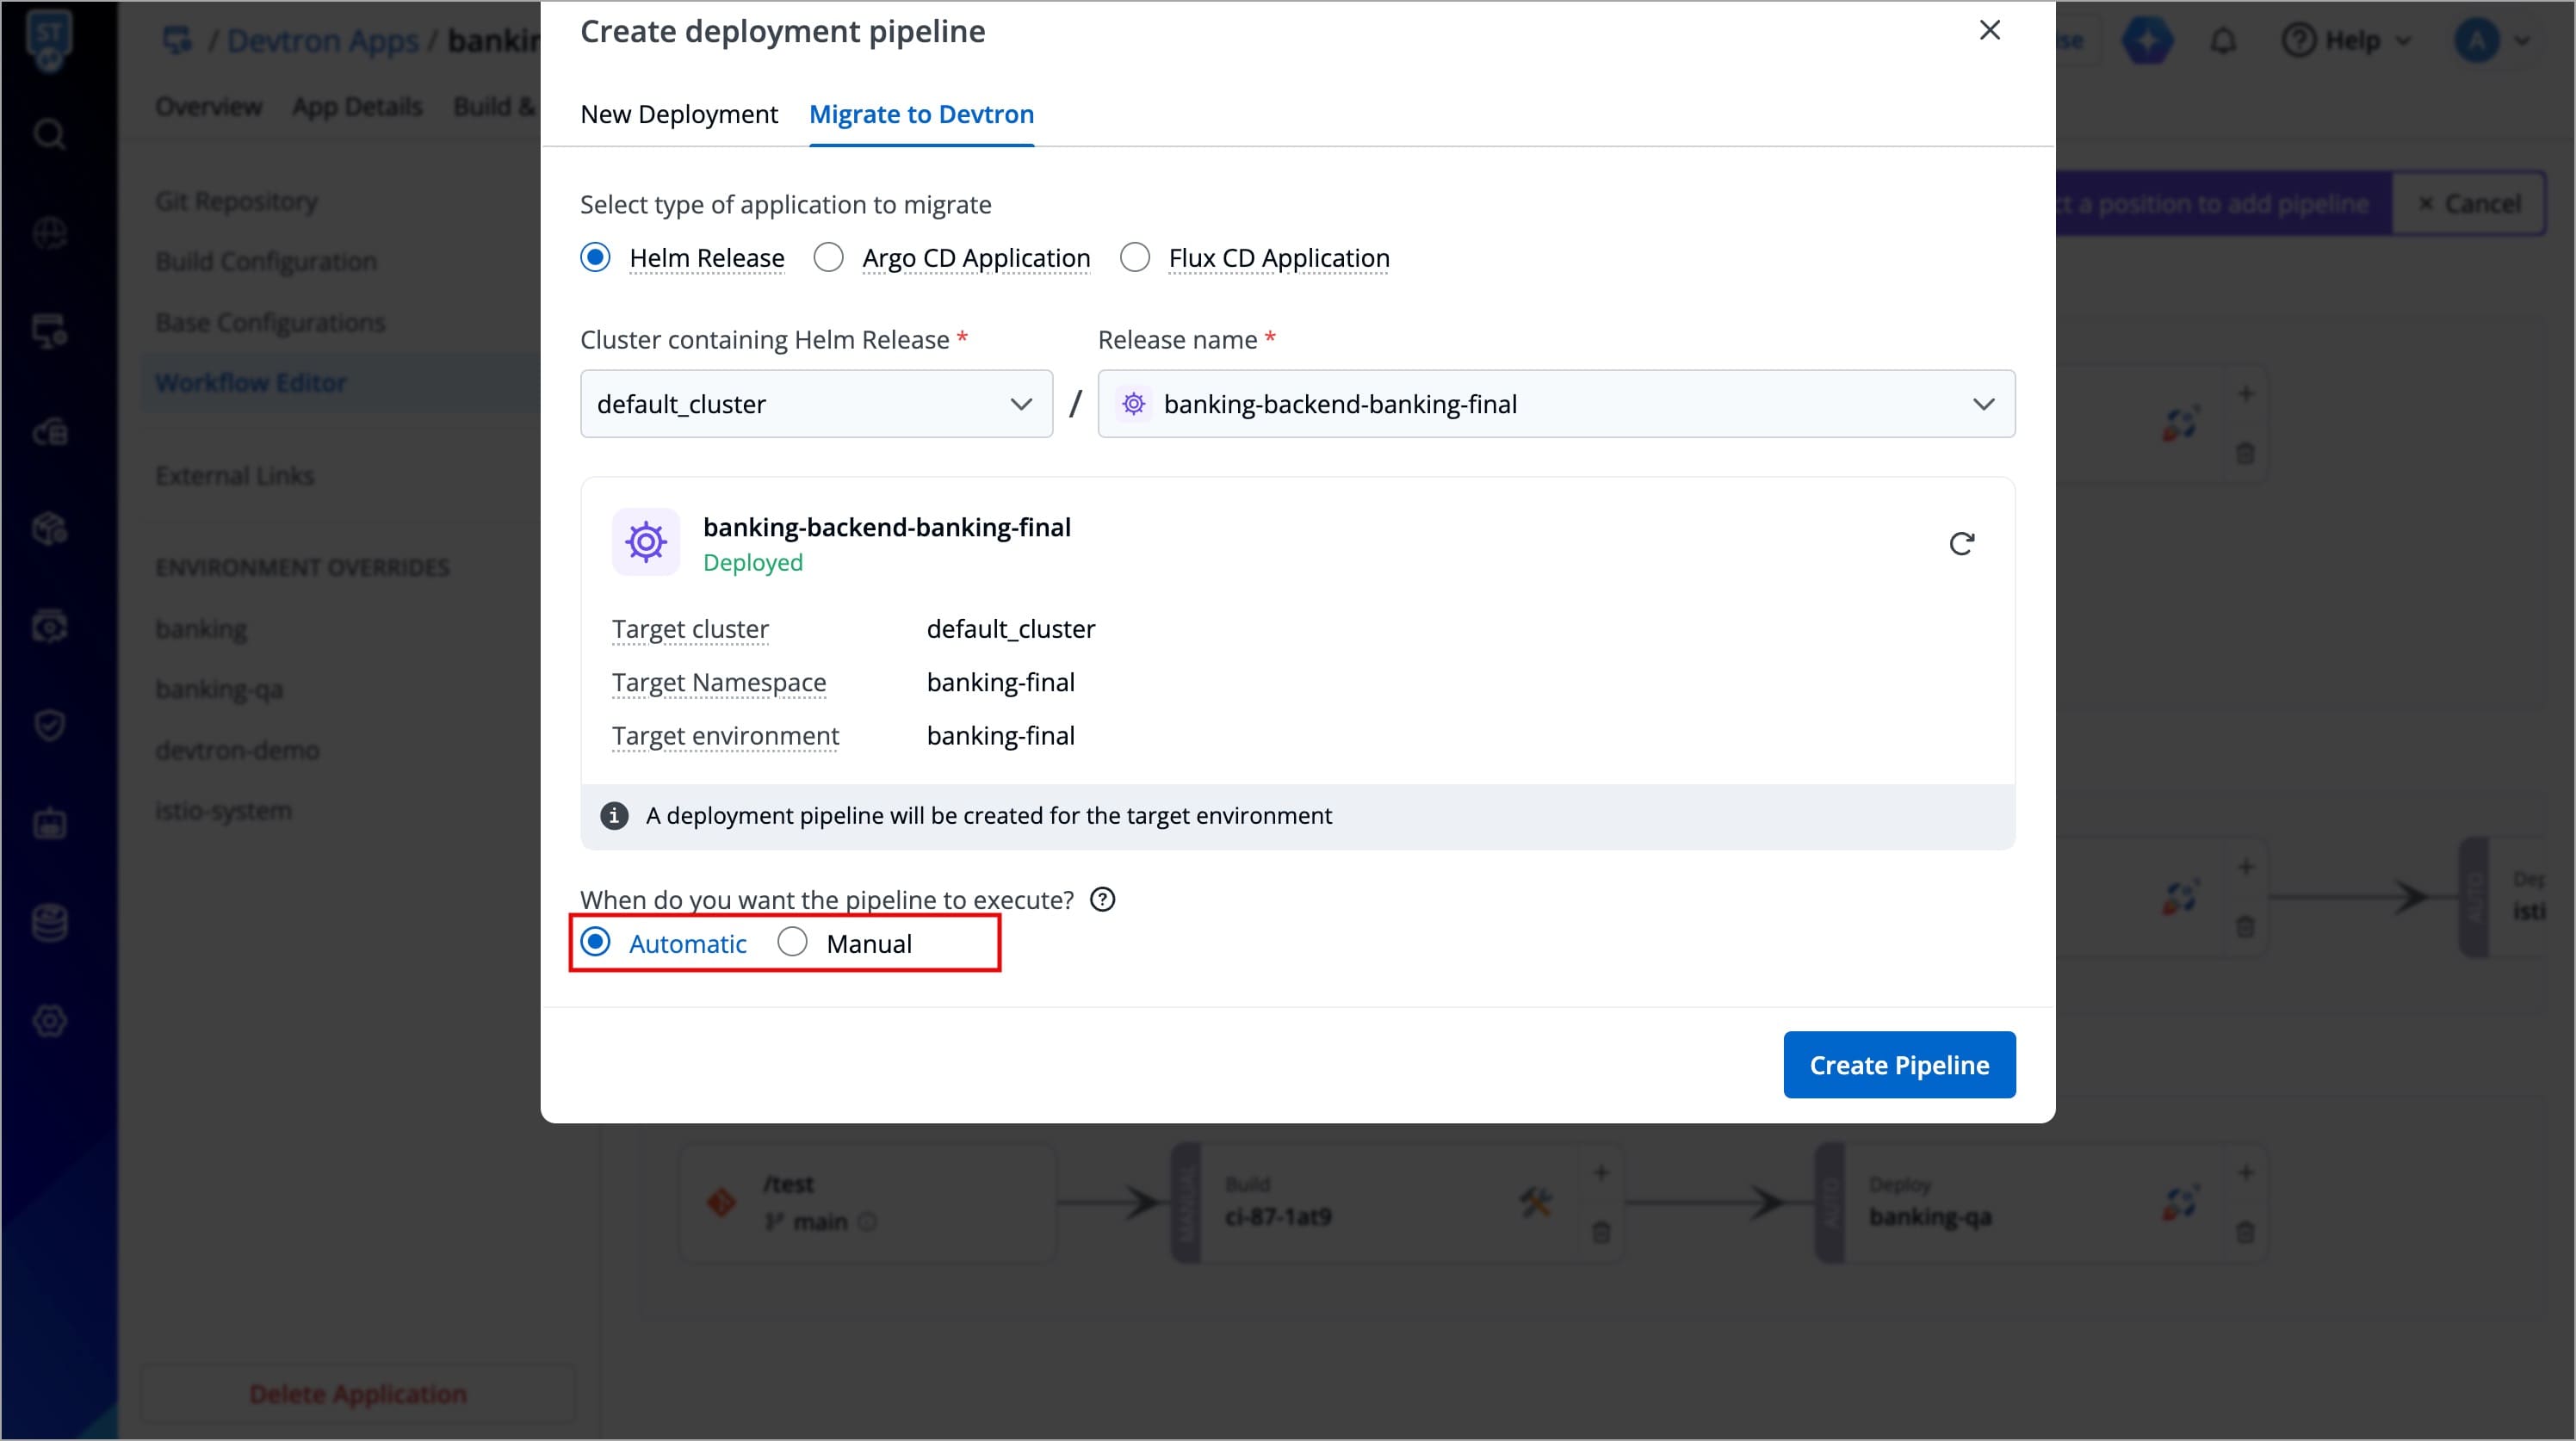
Task: Click the refresh icon for release details
Action: click(1961, 544)
